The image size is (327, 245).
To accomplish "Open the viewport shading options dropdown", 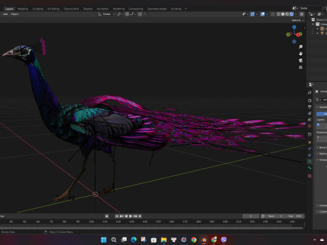I will pyautogui.click(x=296, y=14).
